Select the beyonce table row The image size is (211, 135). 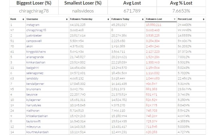click(x=108, y=94)
